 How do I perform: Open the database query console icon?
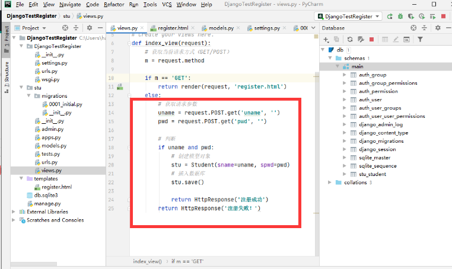pyautogui.click(x=406, y=40)
